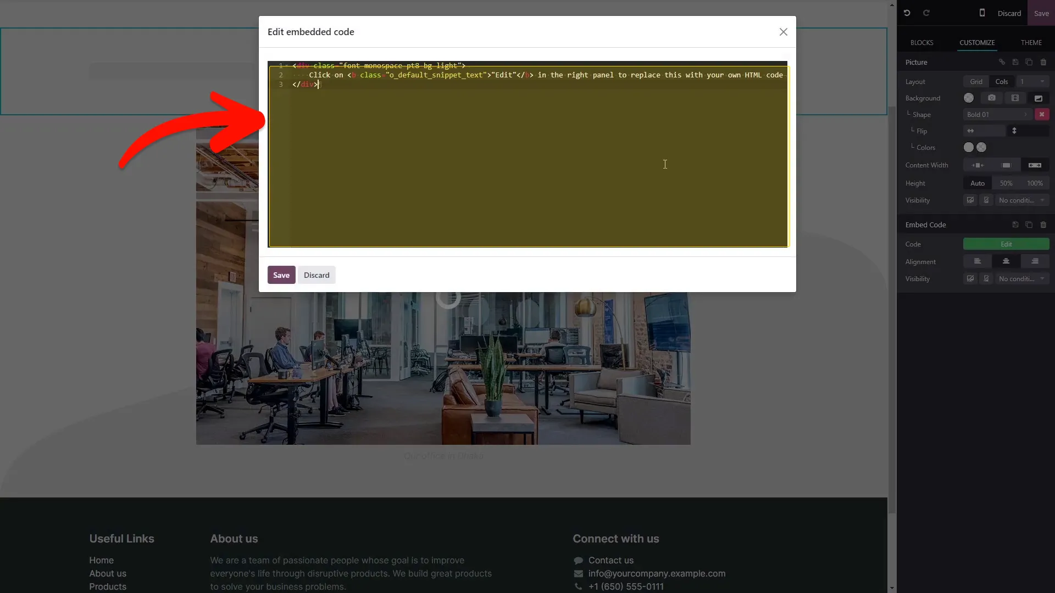The height and width of the screenshot is (593, 1055).
Task: Click the undo arrow in top bar
Action: pos(907,13)
